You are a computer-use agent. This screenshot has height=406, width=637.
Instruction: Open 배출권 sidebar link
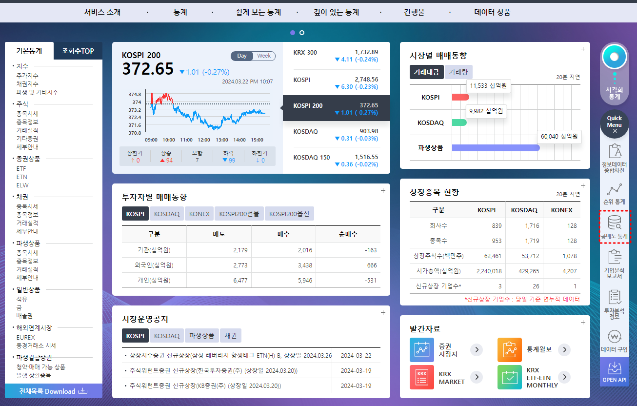[x=24, y=316]
